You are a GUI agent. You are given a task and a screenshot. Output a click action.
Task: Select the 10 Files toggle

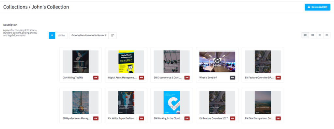coord(61,36)
